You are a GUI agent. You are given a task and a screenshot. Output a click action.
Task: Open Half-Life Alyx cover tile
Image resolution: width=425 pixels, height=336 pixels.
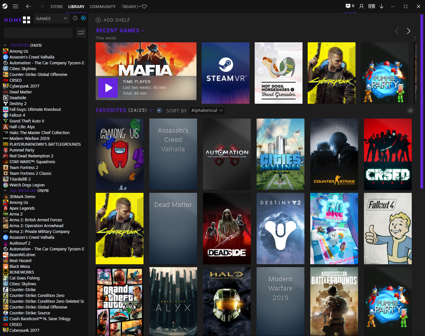click(x=173, y=301)
